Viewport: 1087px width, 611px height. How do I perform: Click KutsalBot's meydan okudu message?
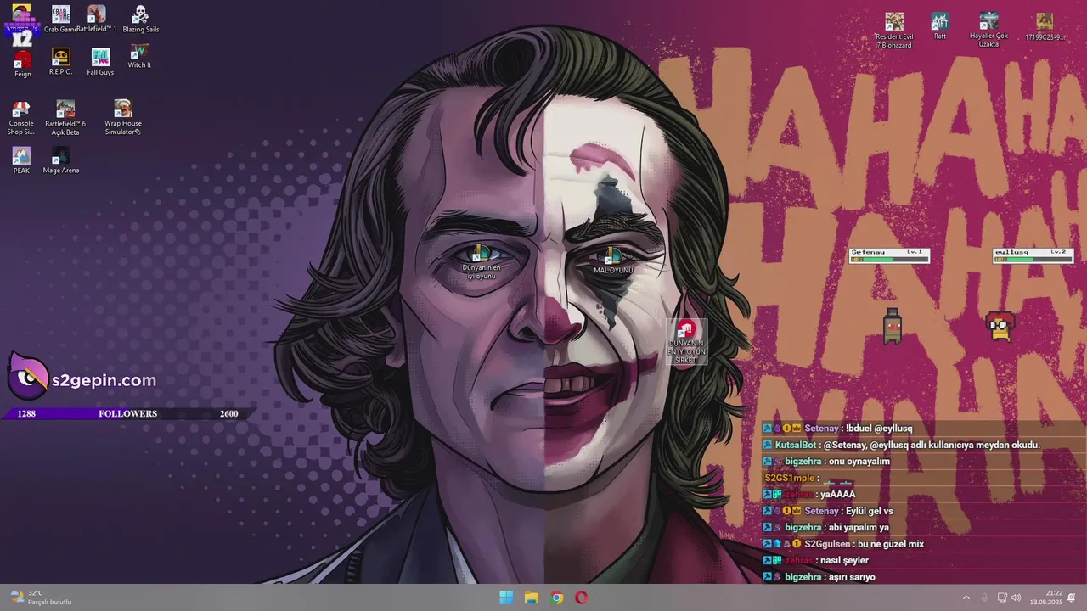tap(931, 445)
